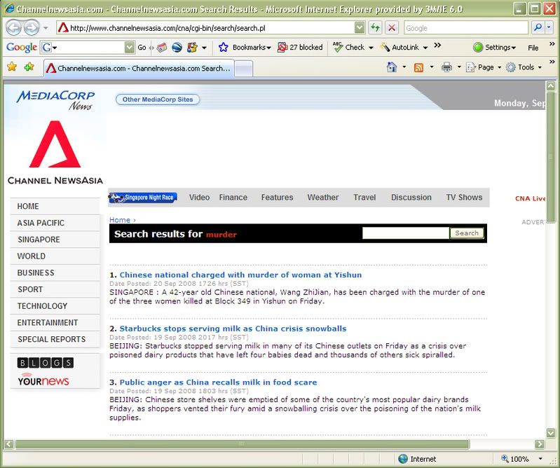
Task: Open the Page menu dropdown
Action: (x=485, y=67)
